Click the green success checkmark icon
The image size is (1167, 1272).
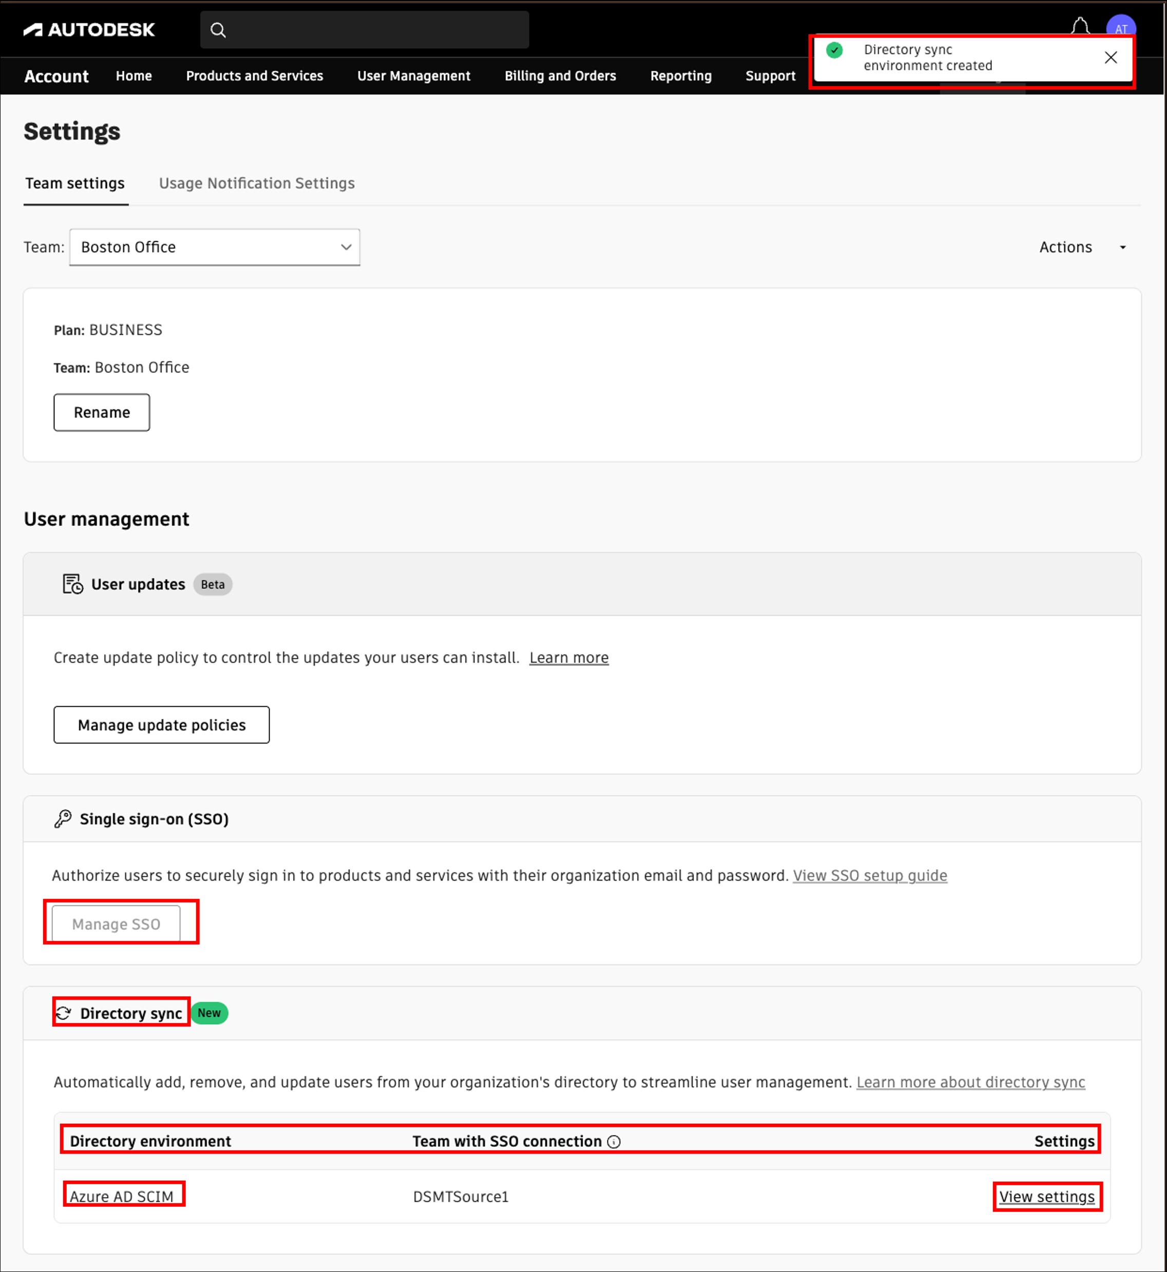pyautogui.click(x=834, y=50)
